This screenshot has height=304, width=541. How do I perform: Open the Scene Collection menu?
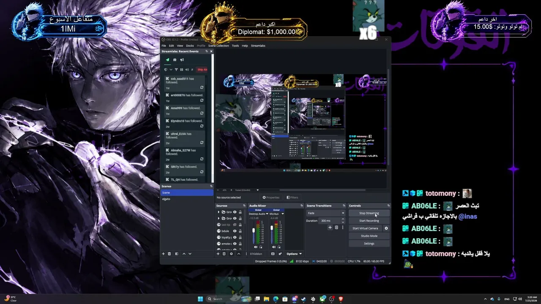219,46
